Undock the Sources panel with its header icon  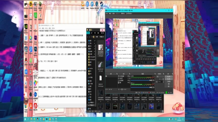130,74
